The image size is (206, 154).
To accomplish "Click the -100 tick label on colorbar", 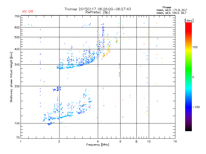I will pos(196,107).
